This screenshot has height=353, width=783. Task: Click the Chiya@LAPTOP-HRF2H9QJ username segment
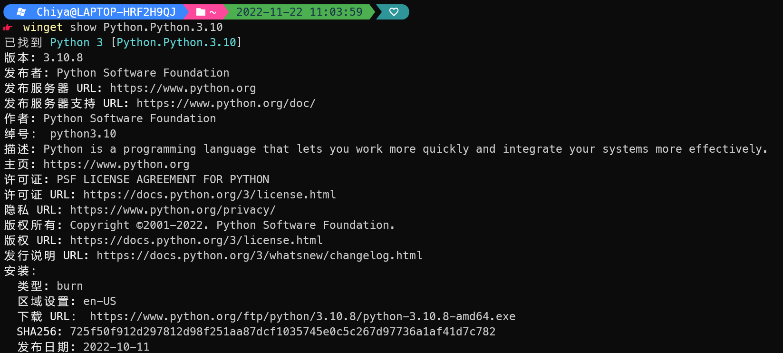pos(106,12)
